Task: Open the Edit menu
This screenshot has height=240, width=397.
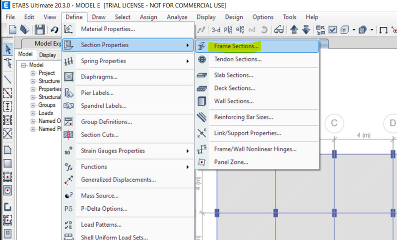Action: pyautogui.click(x=29, y=17)
